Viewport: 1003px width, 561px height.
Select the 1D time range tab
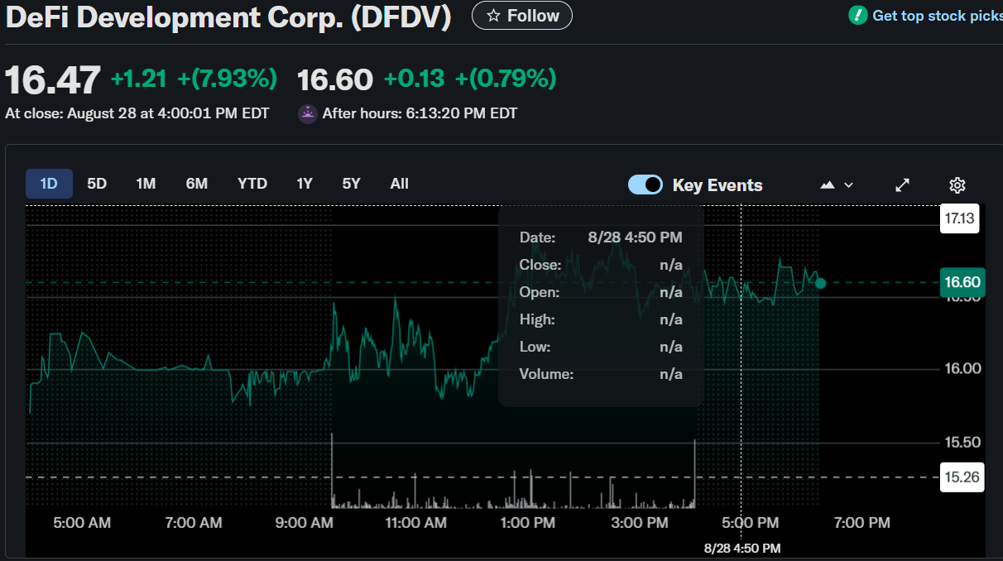(x=49, y=184)
